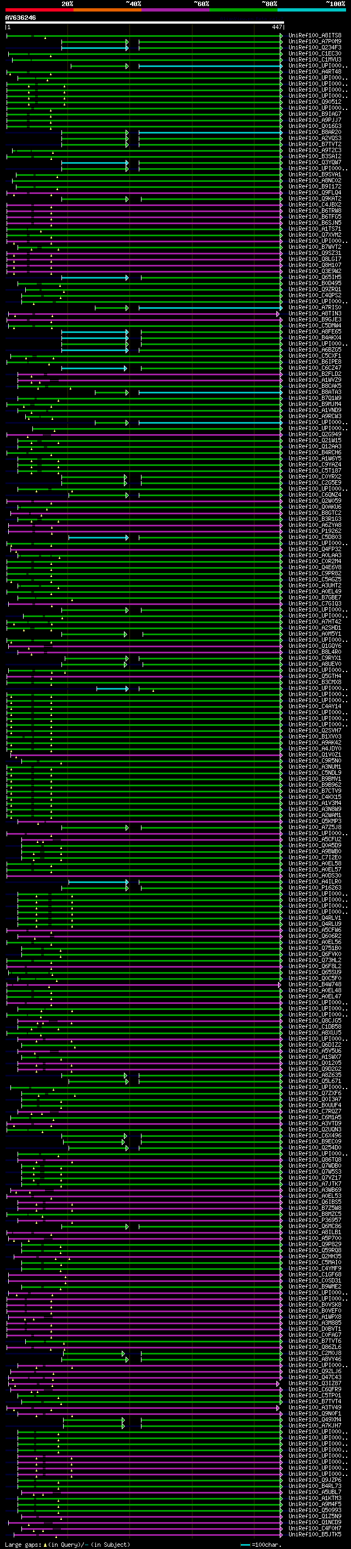Viewport: 351px width, 1549px height.
Task: Select the UniRef100_Q90512 label
Action: click(315, 102)
